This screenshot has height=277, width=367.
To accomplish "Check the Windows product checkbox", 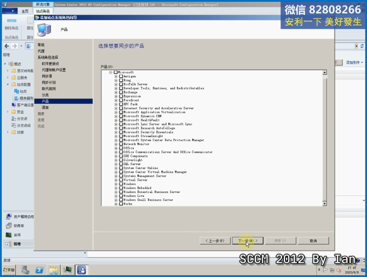I will click(121, 184).
